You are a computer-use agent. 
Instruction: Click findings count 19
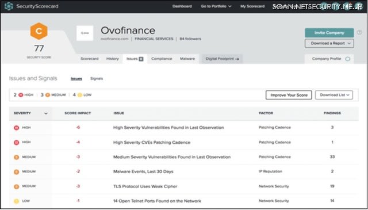[x=332, y=186]
